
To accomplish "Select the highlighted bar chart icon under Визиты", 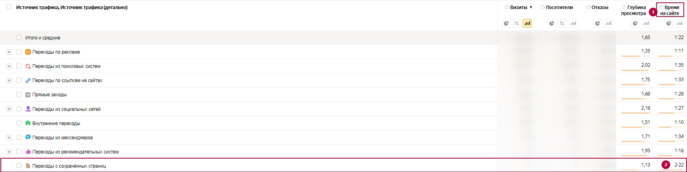I will click(527, 23).
